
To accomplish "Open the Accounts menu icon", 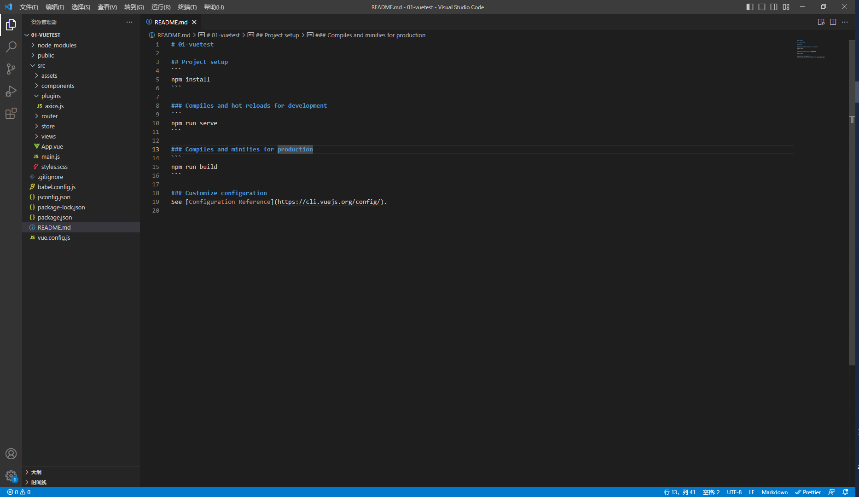I will [11, 454].
